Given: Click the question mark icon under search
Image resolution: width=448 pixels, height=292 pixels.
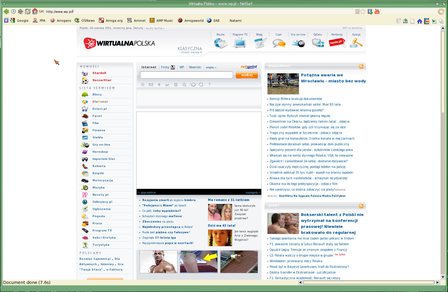Looking at the screenshot, I should coord(209,84).
